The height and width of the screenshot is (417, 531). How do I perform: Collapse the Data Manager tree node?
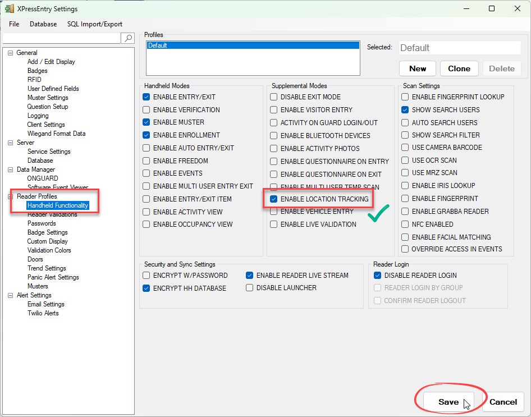click(10, 169)
